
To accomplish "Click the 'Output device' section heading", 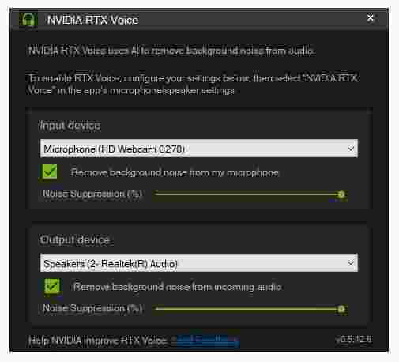I will [x=74, y=239].
